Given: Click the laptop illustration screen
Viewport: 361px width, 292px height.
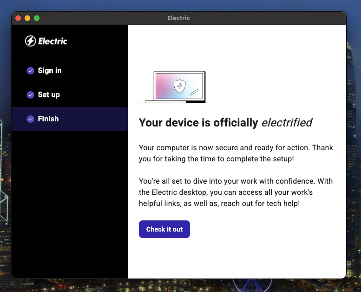Looking at the screenshot, I should (x=167, y=86).
